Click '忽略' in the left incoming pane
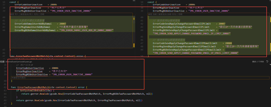271x107 pixels. tap(42, 14)
